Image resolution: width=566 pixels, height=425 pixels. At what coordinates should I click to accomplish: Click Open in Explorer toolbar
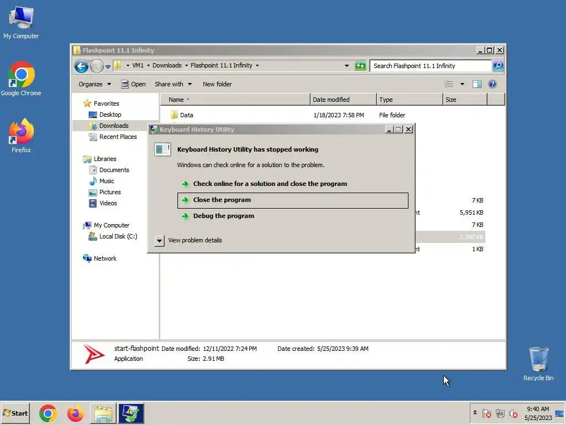click(133, 84)
